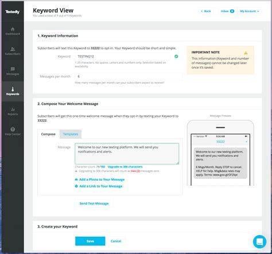
Task: Select the Compose tab
Action: click(48, 134)
